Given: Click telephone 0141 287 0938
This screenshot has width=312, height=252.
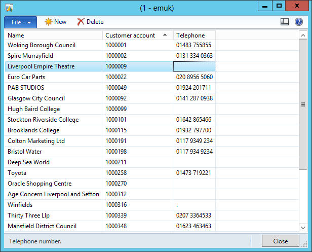Looking at the screenshot, I should click(194, 98).
